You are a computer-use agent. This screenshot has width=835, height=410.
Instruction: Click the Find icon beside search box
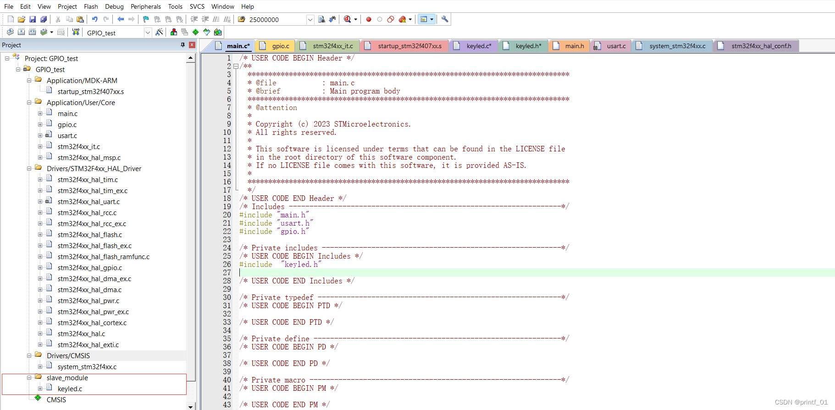[x=321, y=19]
